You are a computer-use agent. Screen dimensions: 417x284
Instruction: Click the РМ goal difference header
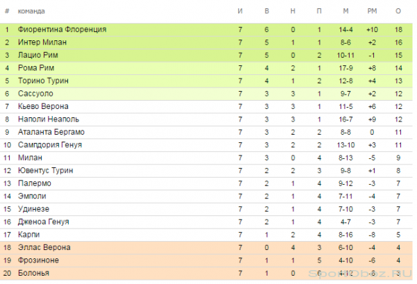372,11
